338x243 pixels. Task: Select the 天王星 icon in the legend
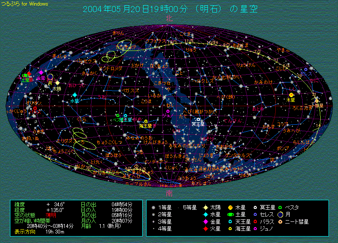pos(230,221)
